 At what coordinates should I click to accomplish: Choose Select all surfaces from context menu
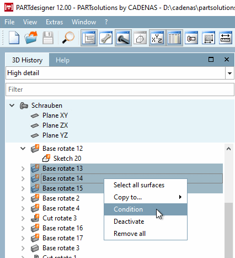(x=146, y=185)
